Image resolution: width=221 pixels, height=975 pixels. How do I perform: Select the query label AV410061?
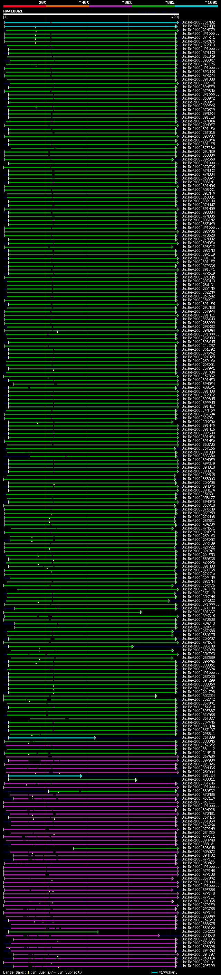coord(13,11)
